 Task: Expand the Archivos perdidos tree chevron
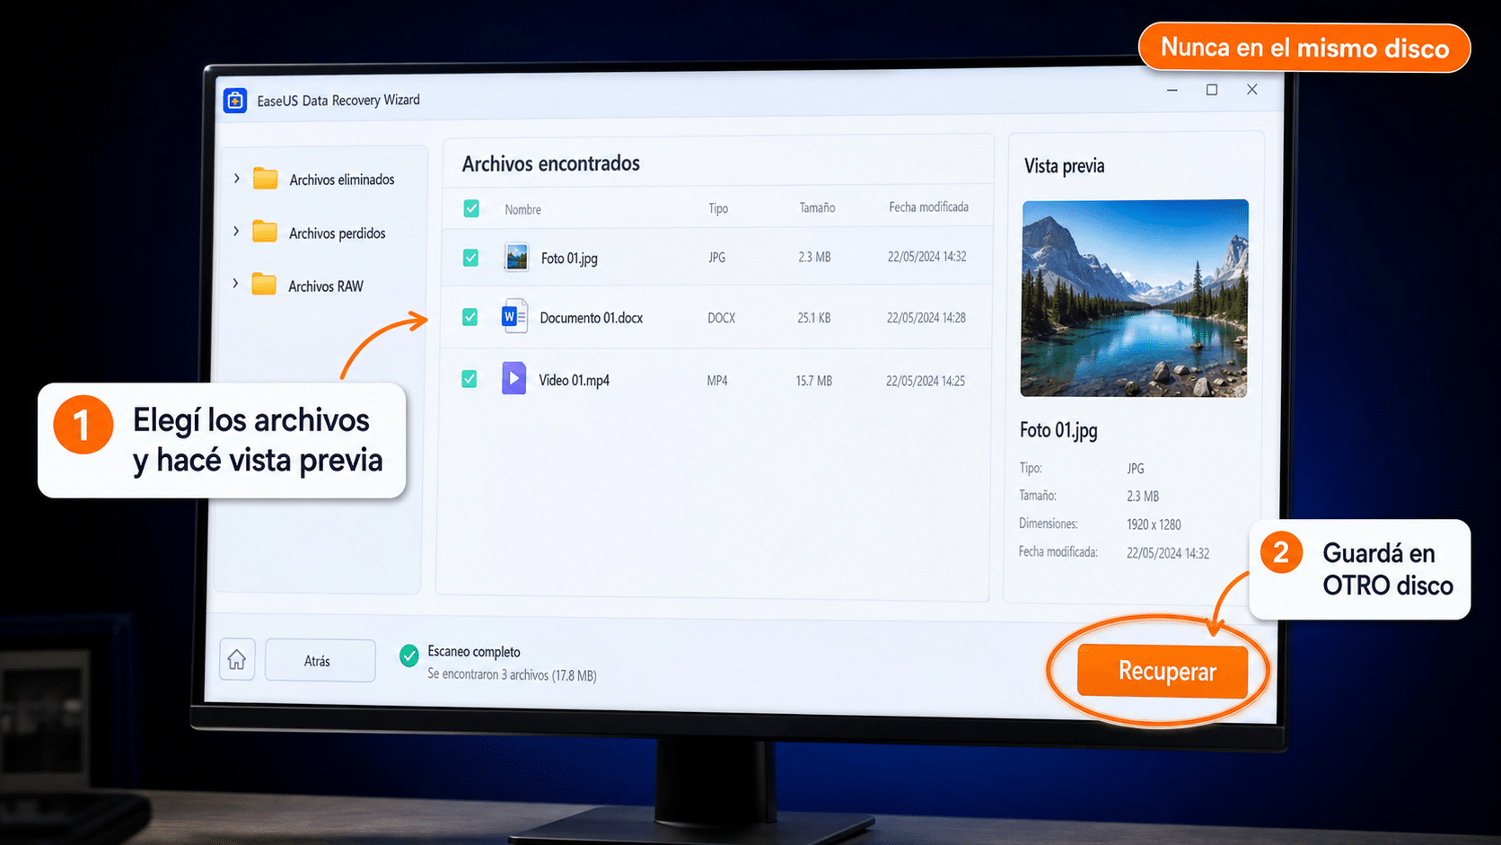pyautogui.click(x=236, y=232)
